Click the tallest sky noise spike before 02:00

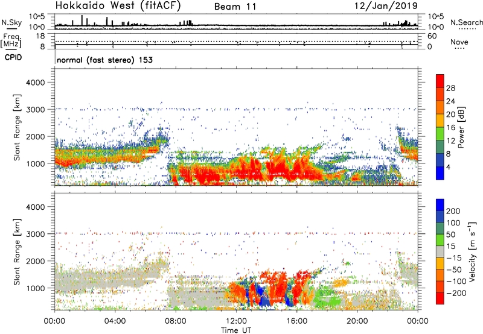[82, 20]
